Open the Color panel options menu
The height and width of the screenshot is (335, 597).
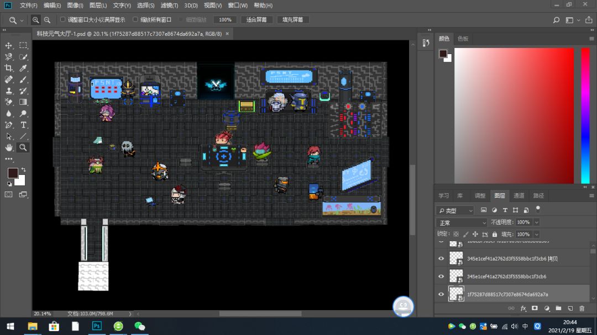[x=591, y=39]
